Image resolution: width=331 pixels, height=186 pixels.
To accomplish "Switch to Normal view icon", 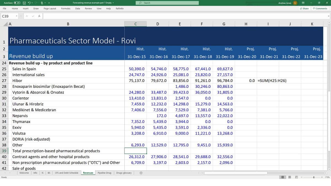I will [x=283, y=177].
